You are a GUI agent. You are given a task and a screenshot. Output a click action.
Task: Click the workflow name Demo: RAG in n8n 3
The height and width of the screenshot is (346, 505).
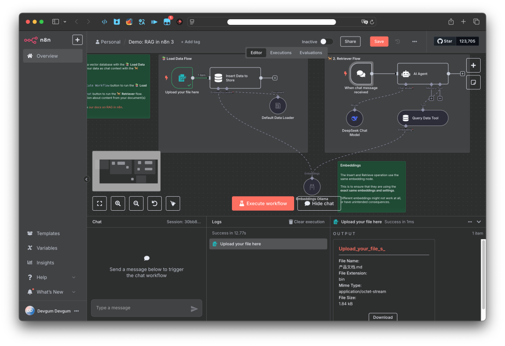[x=151, y=42]
